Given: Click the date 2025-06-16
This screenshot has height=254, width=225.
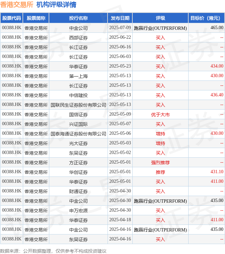Looking at the screenshot, I should (x=120, y=47).
